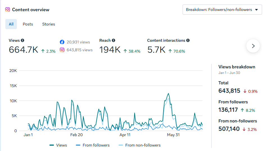Screen dimensions: 266x151
Task: Click the next arrow to show more metrics
Action: [253, 46]
